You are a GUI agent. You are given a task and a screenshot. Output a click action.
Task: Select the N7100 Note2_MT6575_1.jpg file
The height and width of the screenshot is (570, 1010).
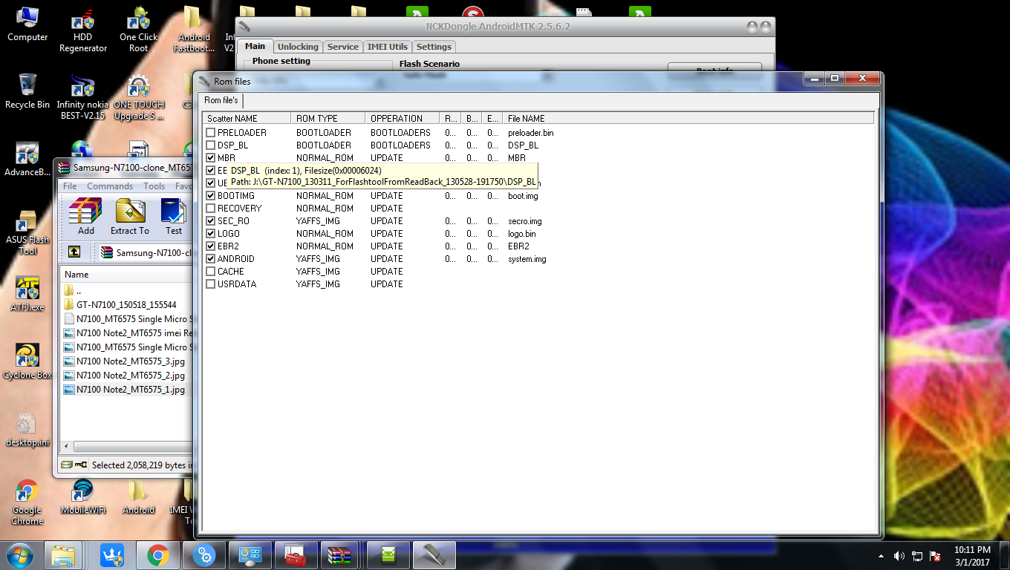[130, 390]
